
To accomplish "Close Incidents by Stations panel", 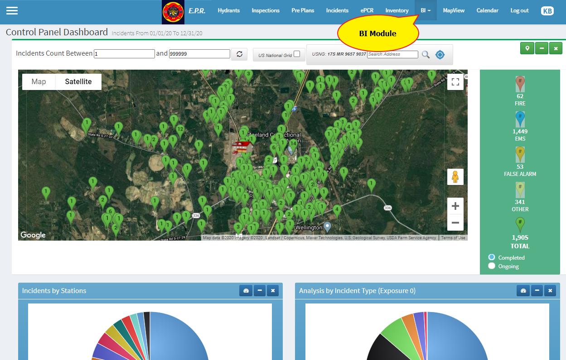I will (x=273, y=291).
